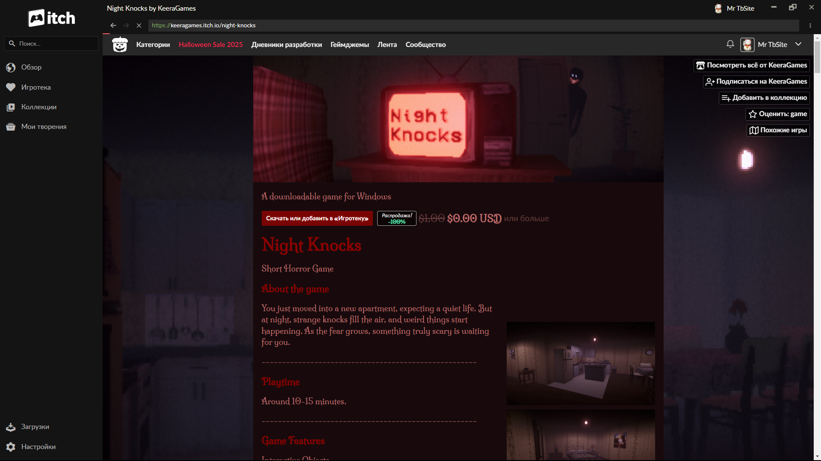Viewport: 821px width, 461px height.
Task: Click the back navigation arrow
Action: (x=113, y=26)
